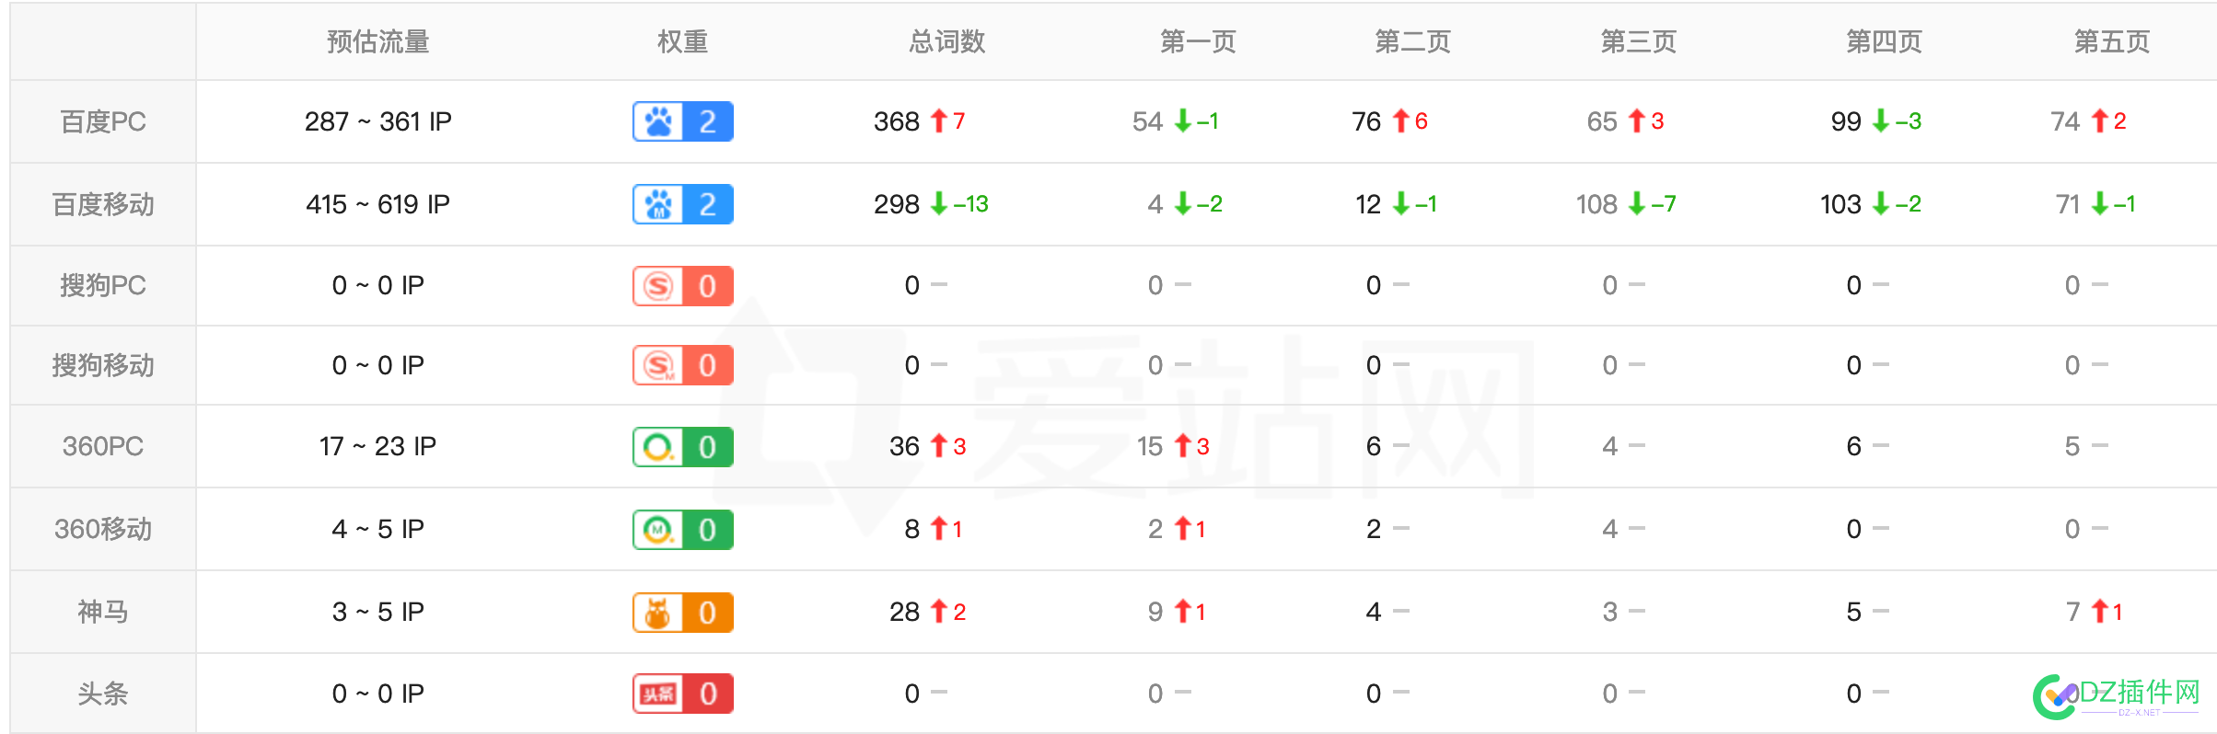Image resolution: width=2217 pixels, height=734 pixels.
Task: Click the 第二页 column header
Action: (x=1412, y=41)
